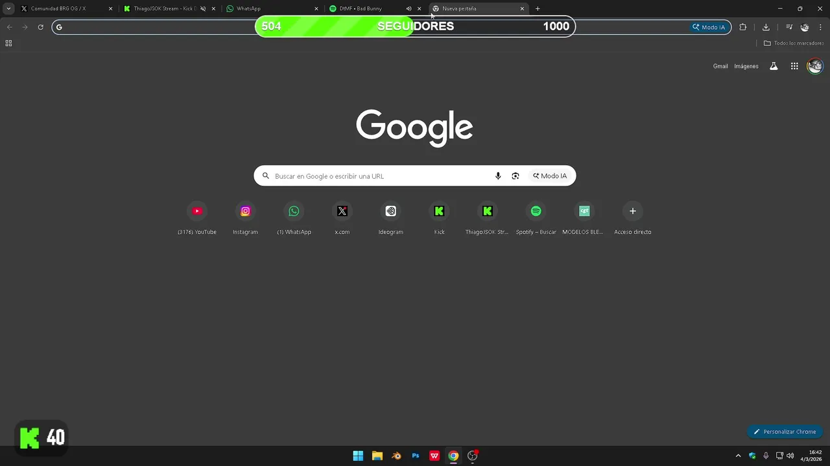Open the Extensions puzzle icon
Viewport: 830px width, 466px height.
tap(743, 27)
